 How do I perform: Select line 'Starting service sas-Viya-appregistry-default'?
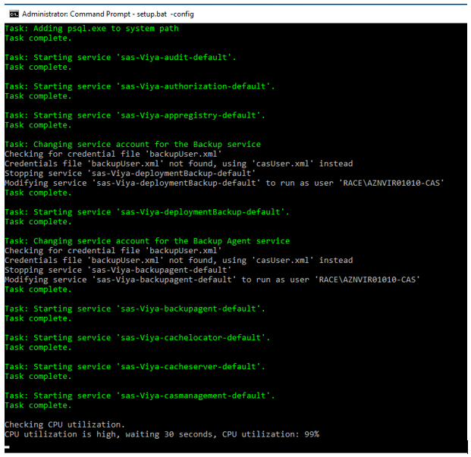135,115
